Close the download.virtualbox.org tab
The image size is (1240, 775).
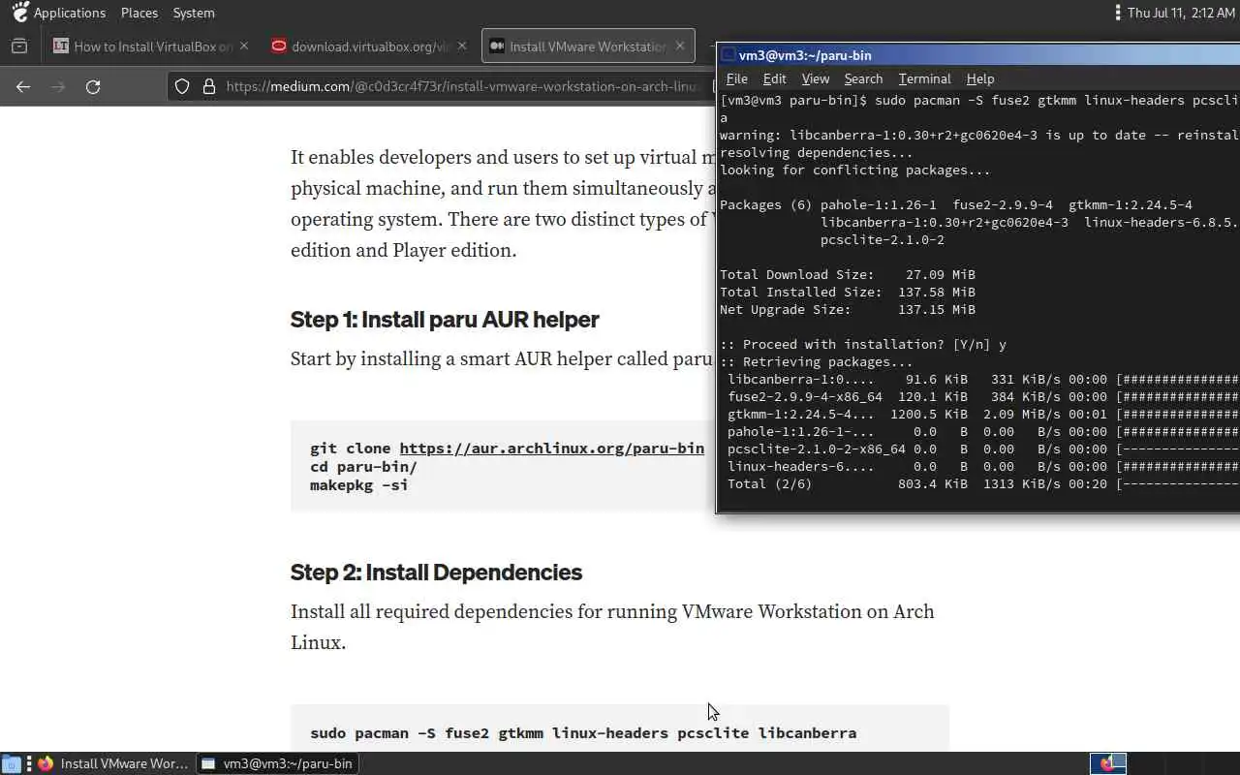tap(462, 46)
